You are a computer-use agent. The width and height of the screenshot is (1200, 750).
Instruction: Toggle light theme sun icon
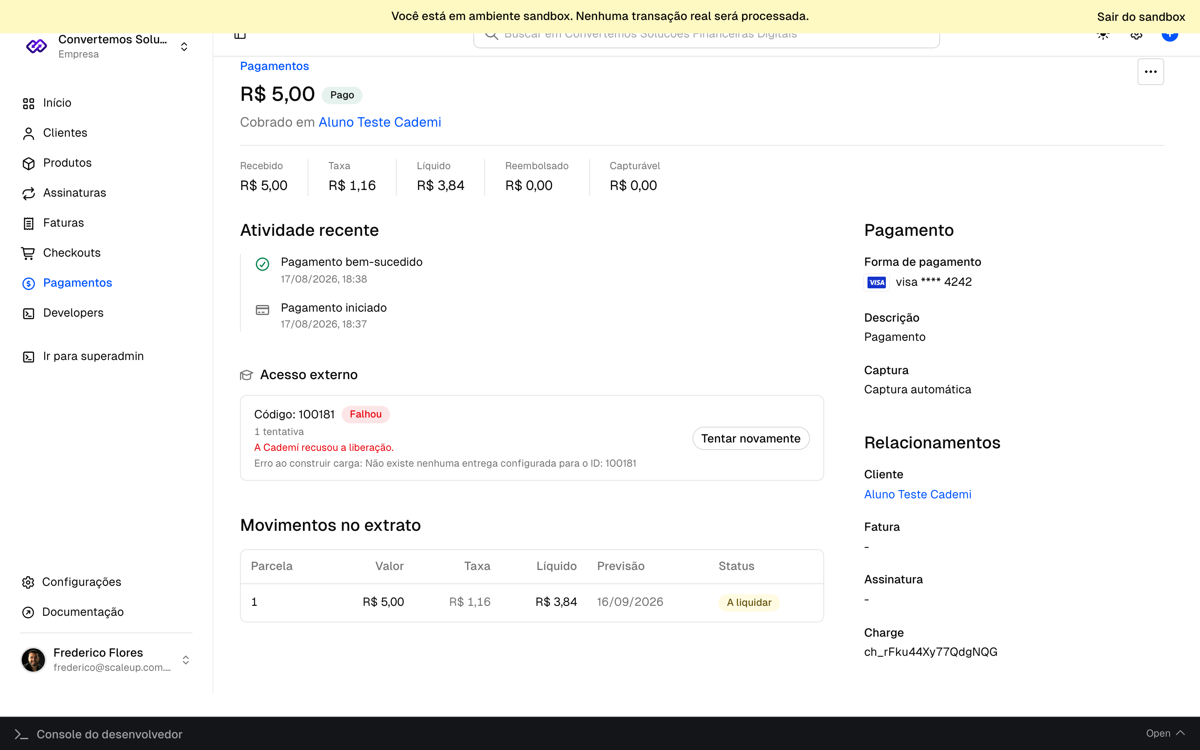pyautogui.click(x=1103, y=35)
